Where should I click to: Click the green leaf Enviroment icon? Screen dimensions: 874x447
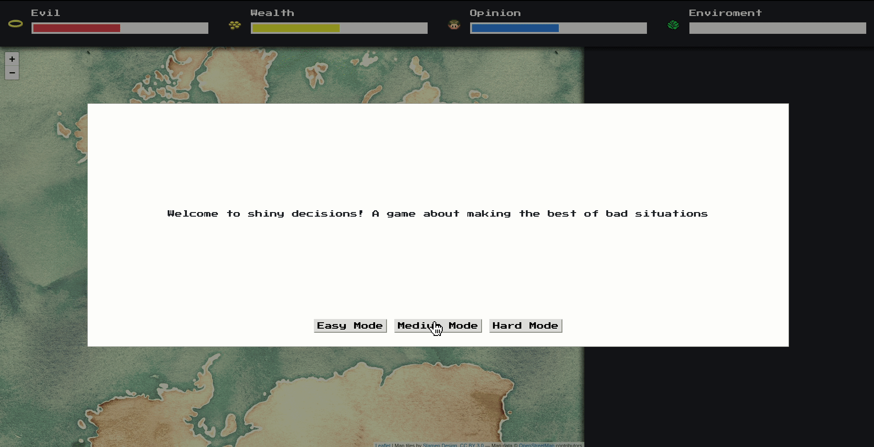pos(673,25)
